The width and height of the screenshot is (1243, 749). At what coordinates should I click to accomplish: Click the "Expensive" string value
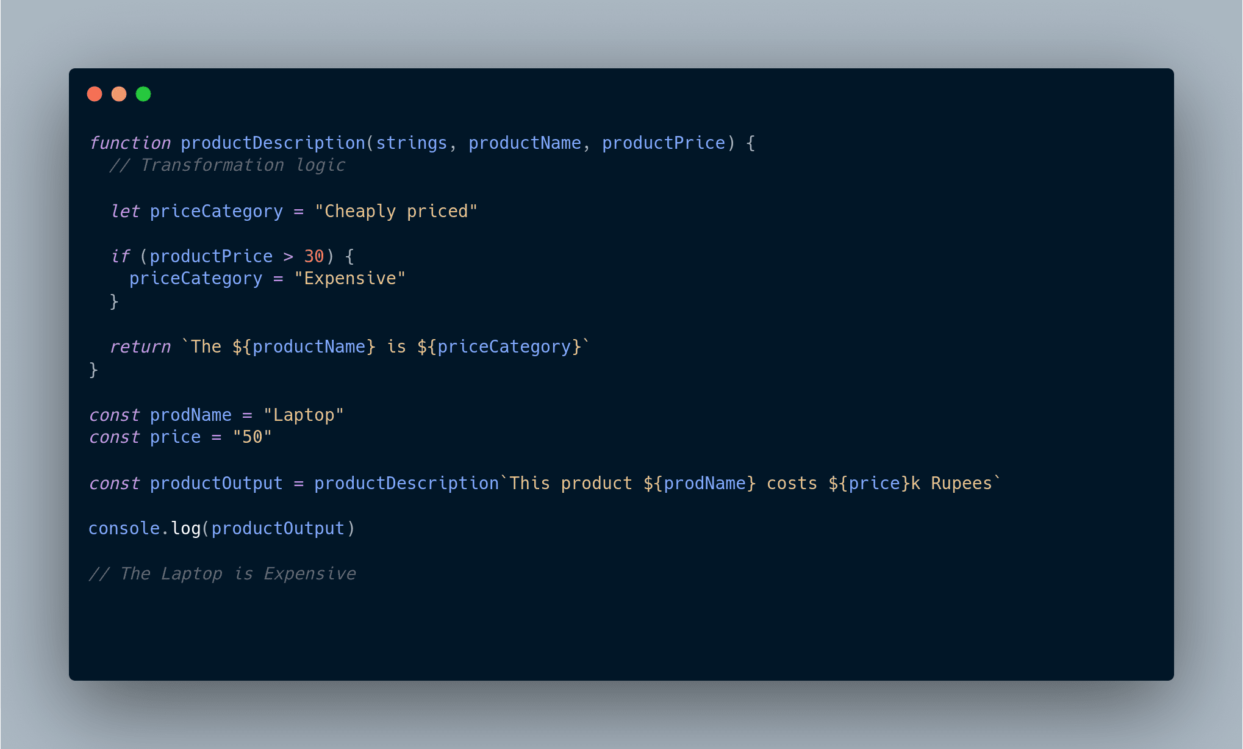point(349,278)
